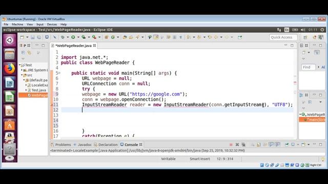Screen dimensions: 328x184
Task: Run the program with green Run icon
Action: 73,37
